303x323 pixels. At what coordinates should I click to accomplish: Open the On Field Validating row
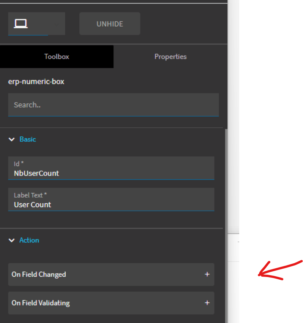click(111, 303)
